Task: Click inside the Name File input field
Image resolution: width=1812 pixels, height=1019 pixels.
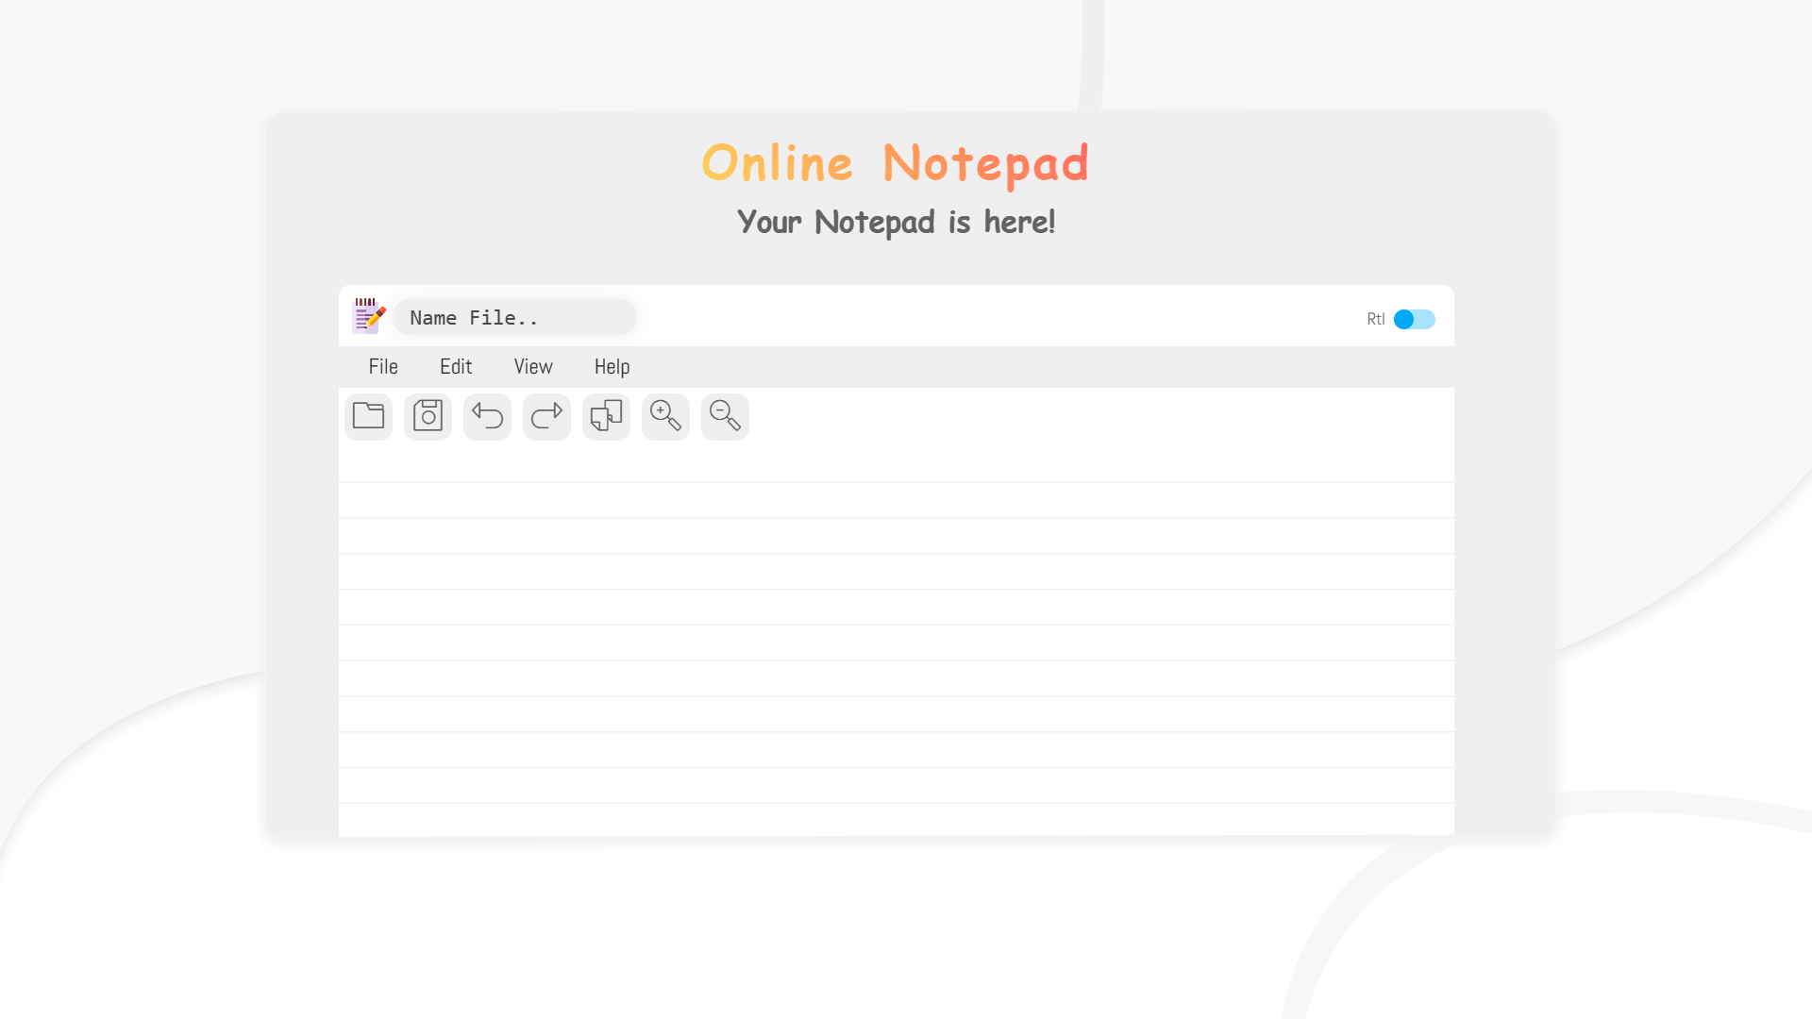Action: [514, 317]
